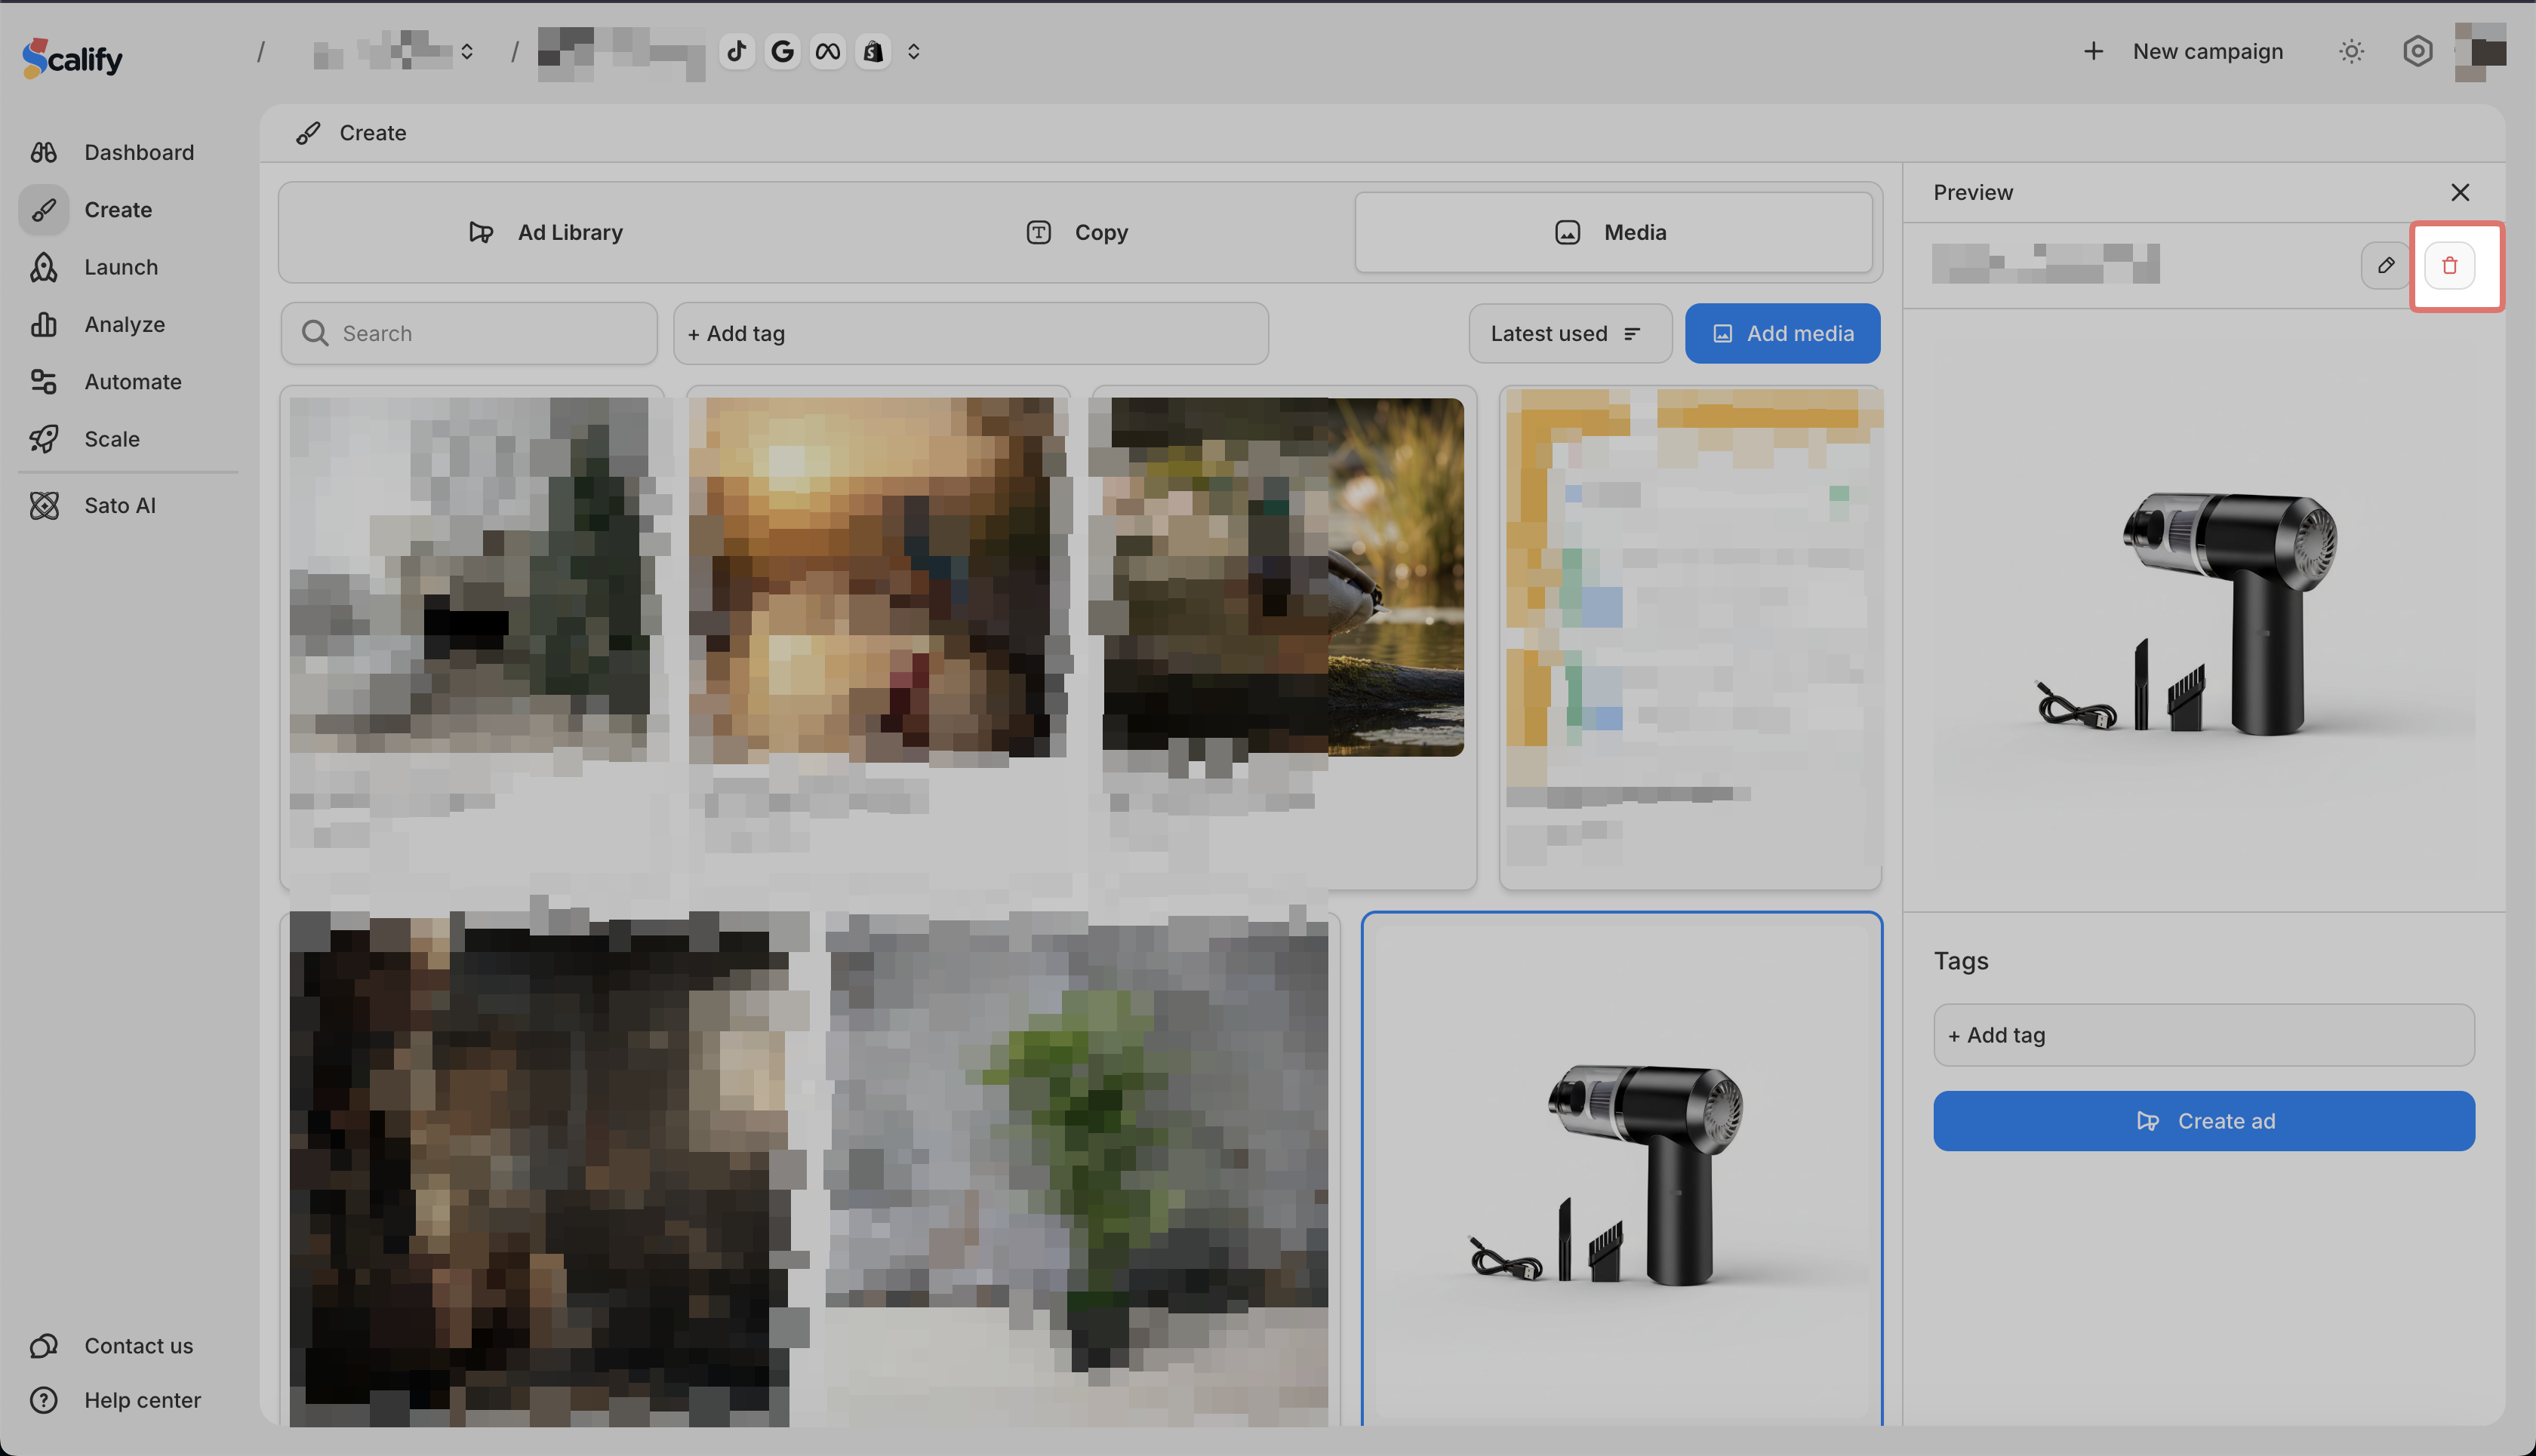Click the Google platform icon

click(x=782, y=51)
